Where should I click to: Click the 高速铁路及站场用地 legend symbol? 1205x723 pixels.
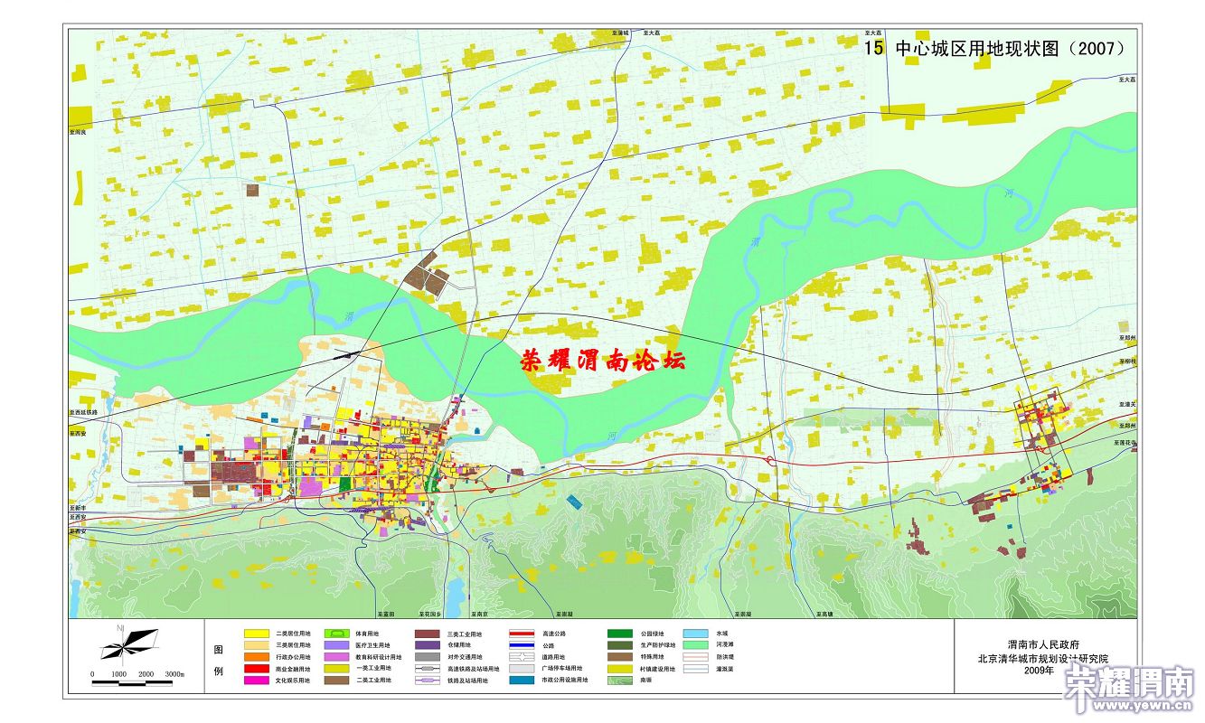coord(427,669)
